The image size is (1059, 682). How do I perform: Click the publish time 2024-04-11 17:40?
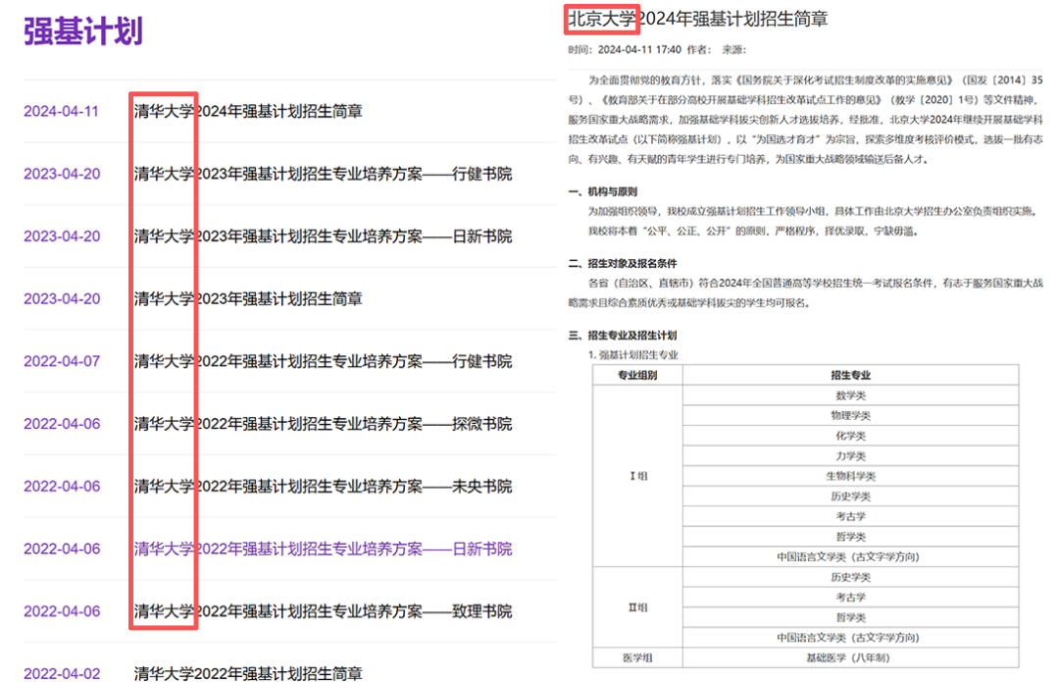tap(639, 49)
